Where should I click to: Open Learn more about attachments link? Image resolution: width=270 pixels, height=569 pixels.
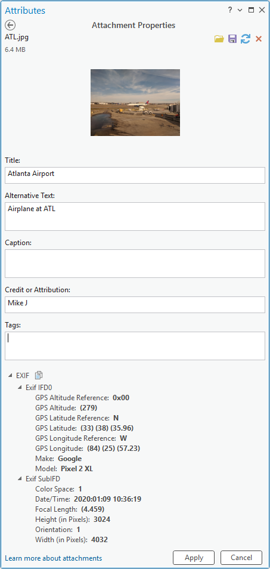point(54,558)
